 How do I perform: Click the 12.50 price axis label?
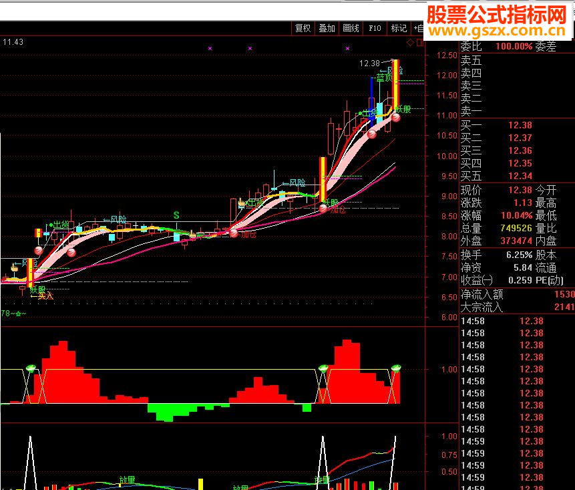tap(447, 55)
